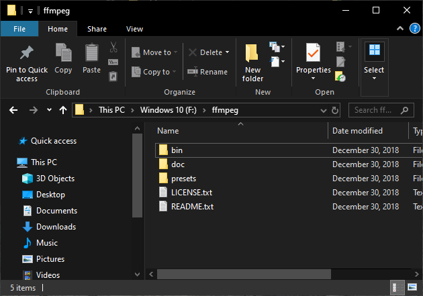
Task: Click the Cut scissors icon
Action: click(113, 48)
